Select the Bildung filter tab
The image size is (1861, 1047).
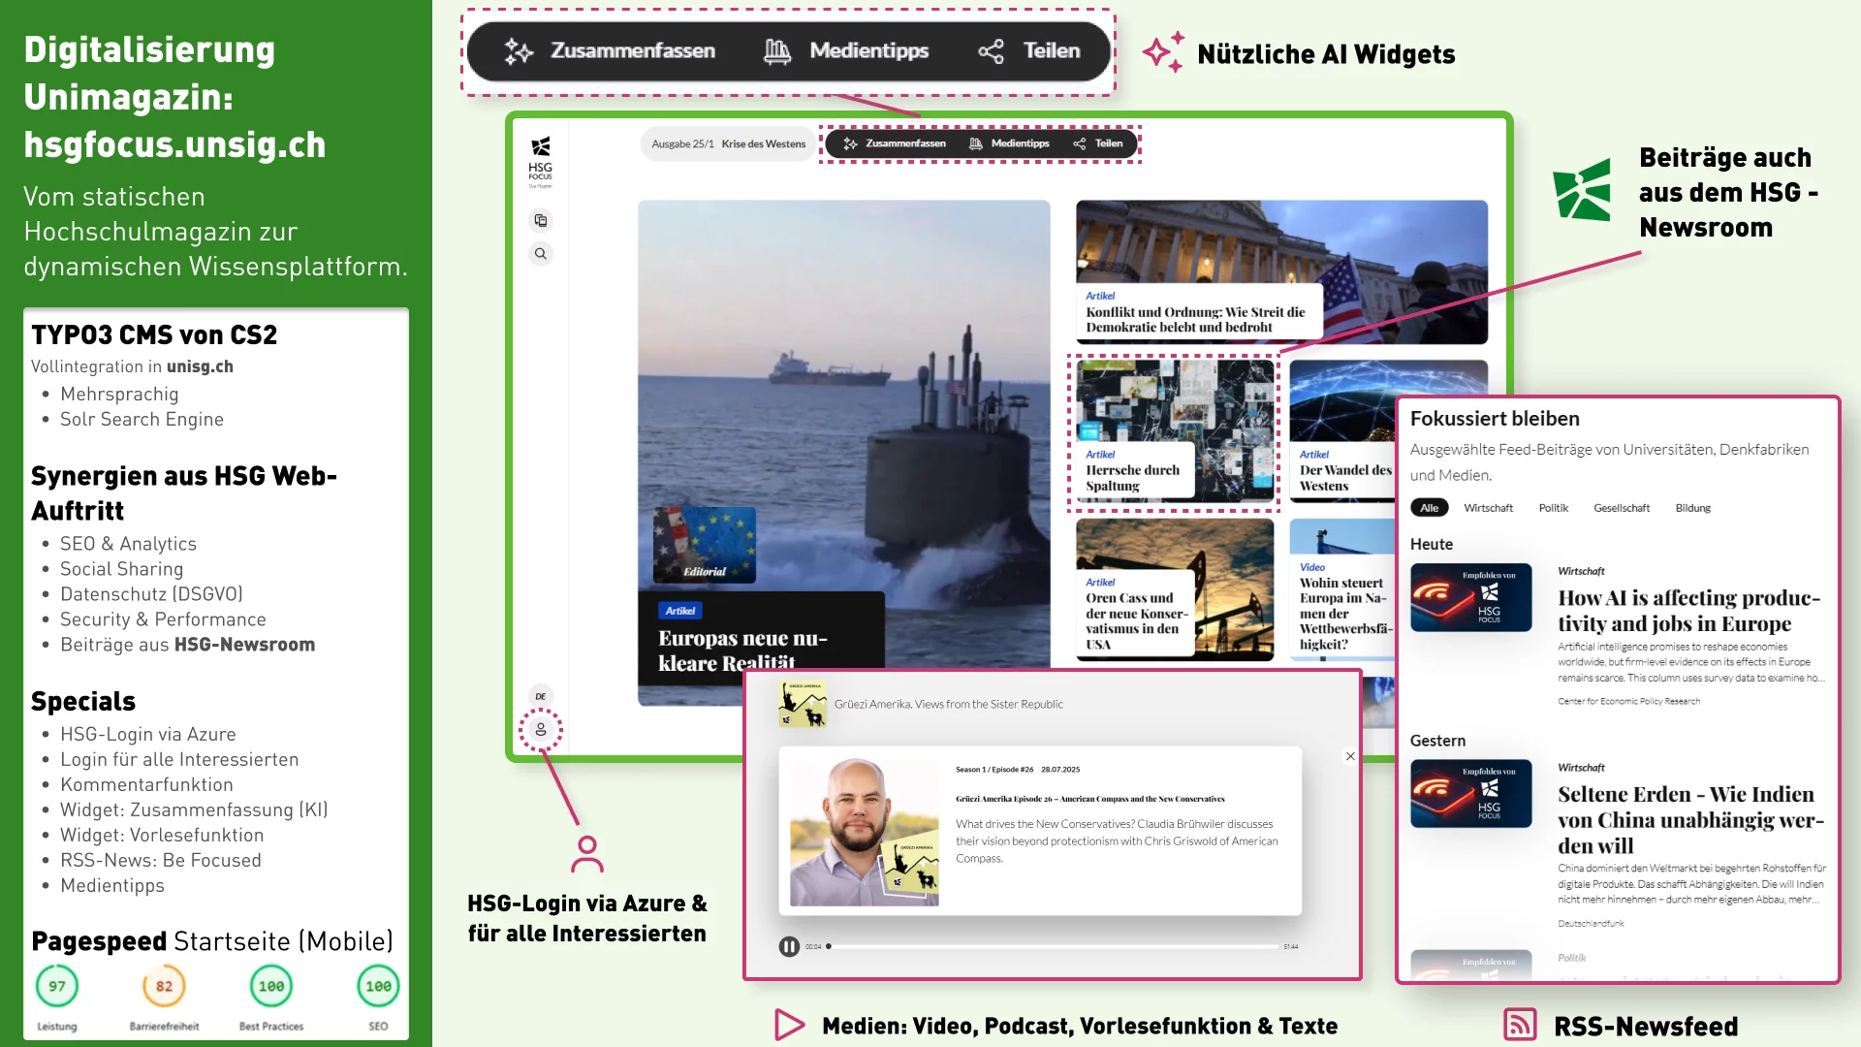tap(1692, 508)
